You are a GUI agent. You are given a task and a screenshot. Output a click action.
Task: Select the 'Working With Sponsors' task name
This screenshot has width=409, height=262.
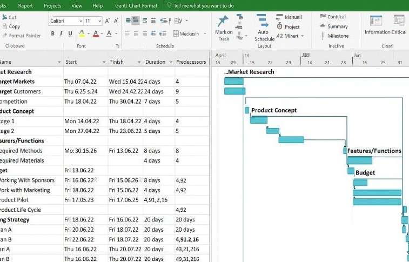(26, 180)
